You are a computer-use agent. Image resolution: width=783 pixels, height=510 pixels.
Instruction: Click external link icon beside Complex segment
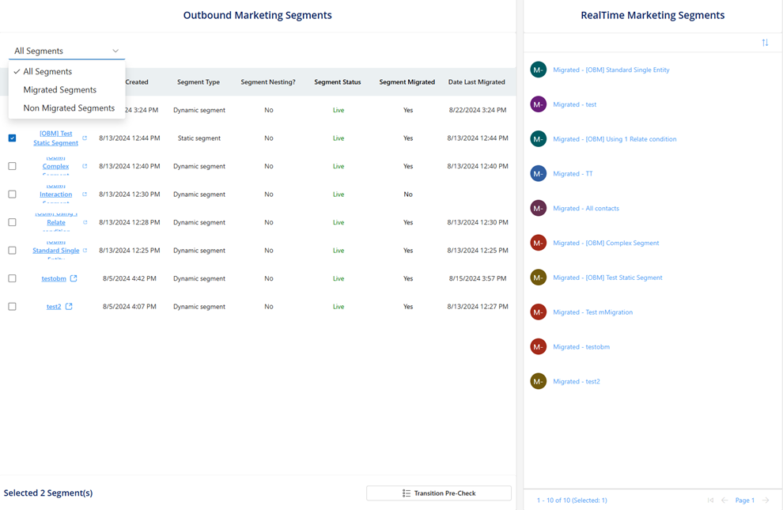coord(85,166)
